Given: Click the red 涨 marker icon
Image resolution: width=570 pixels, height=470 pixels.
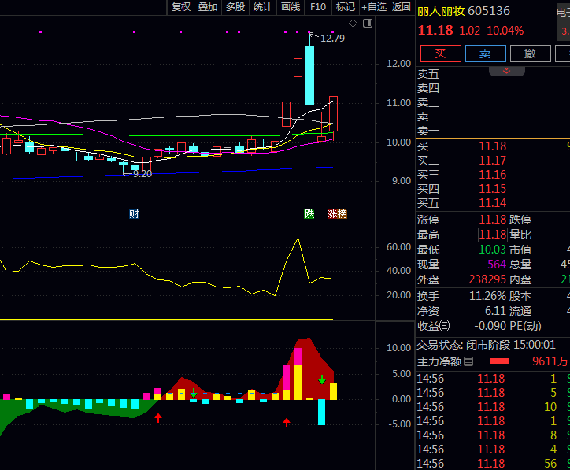Looking at the screenshot, I should (x=332, y=214).
